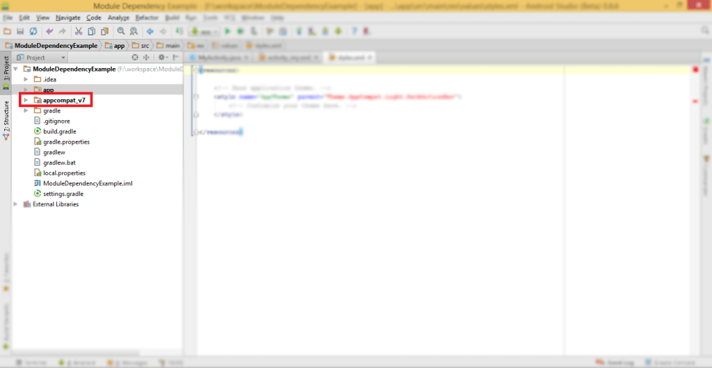This screenshot has height=368, width=712.
Task: Click the Collapse All icon in Project panel
Action: pyautogui.click(x=146, y=58)
